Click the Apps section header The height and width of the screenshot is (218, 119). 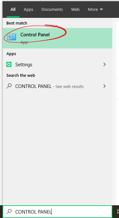click(11, 54)
